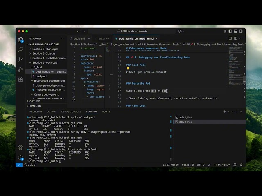The height and width of the screenshot is (196, 262).
Task: Open Explorer Views and More Actions menu
Action: coord(62,38)
